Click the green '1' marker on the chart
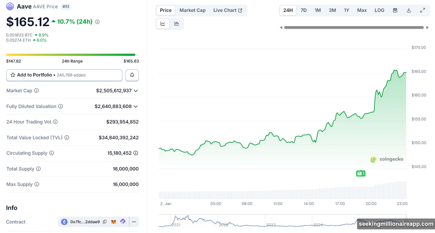 click(x=360, y=173)
